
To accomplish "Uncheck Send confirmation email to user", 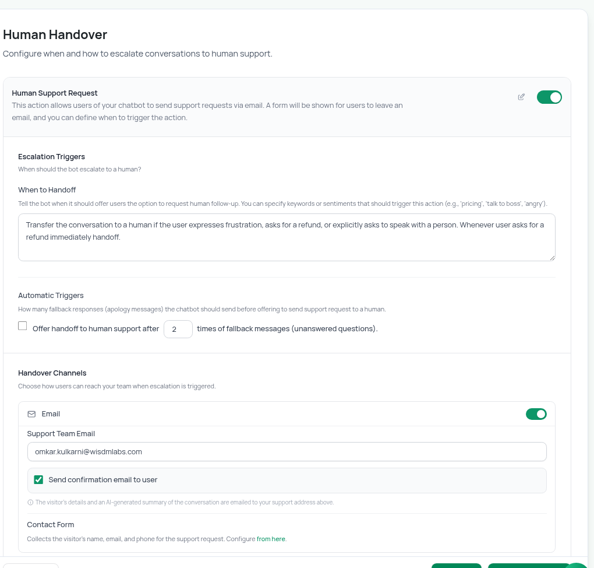I will point(38,479).
